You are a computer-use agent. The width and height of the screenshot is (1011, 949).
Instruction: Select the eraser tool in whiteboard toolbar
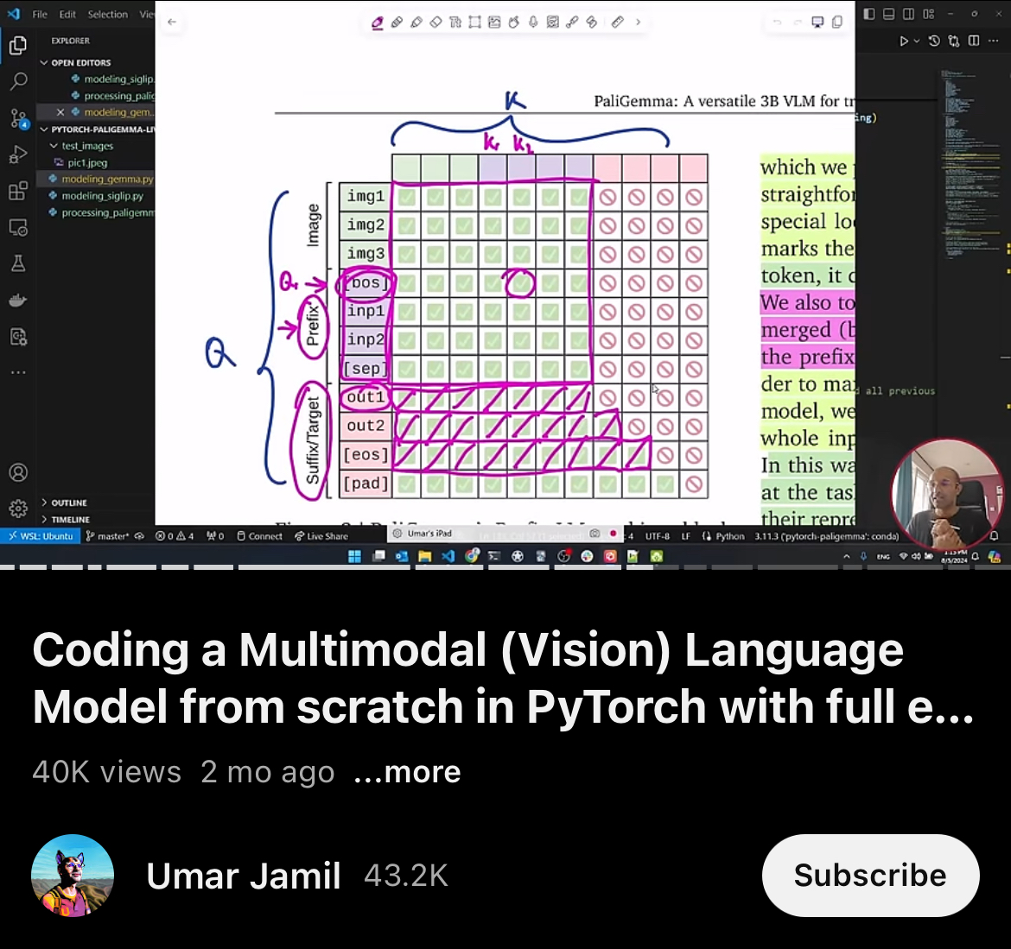[436, 22]
